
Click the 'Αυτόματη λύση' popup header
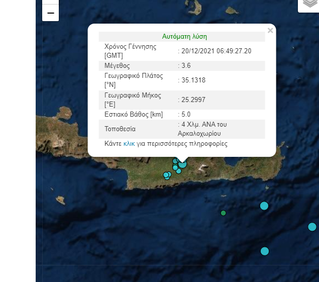[x=184, y=37]
